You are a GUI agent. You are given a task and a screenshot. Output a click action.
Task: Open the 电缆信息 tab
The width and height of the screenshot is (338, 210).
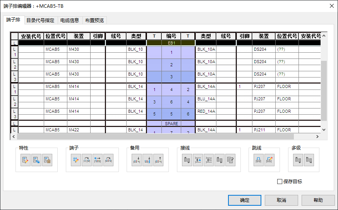pyautogui.click(x=70, y=21)
